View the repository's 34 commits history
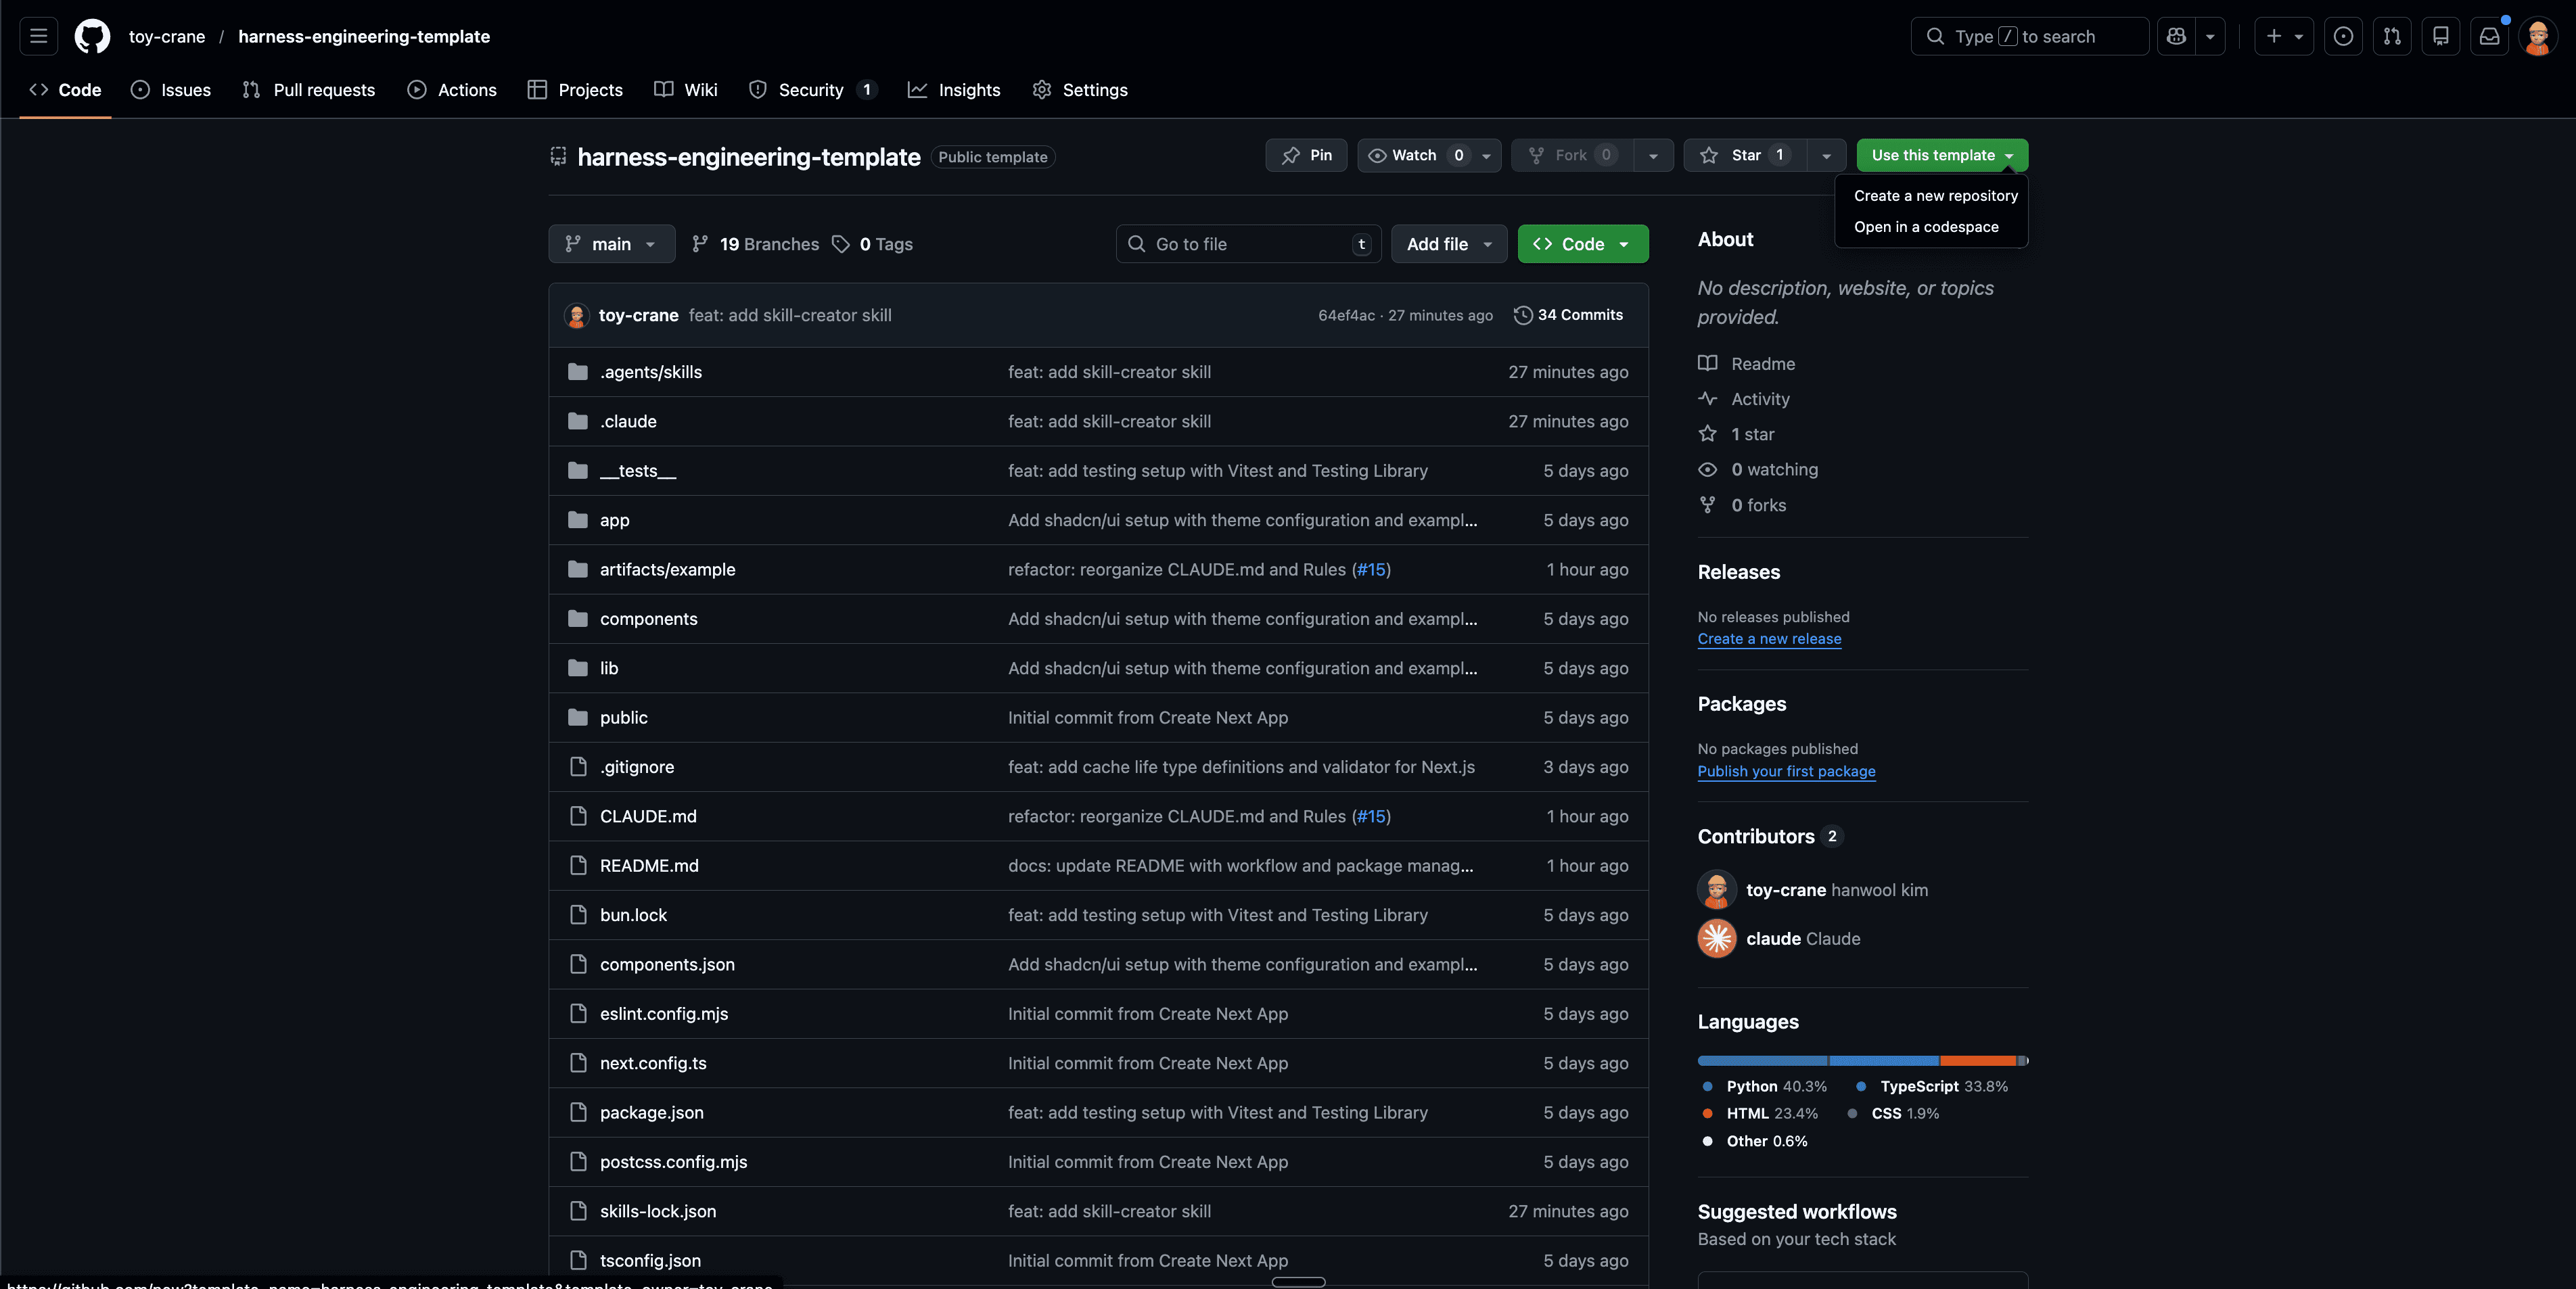Viewport: 2576px width, 1289px height. tap(1568, 315)
